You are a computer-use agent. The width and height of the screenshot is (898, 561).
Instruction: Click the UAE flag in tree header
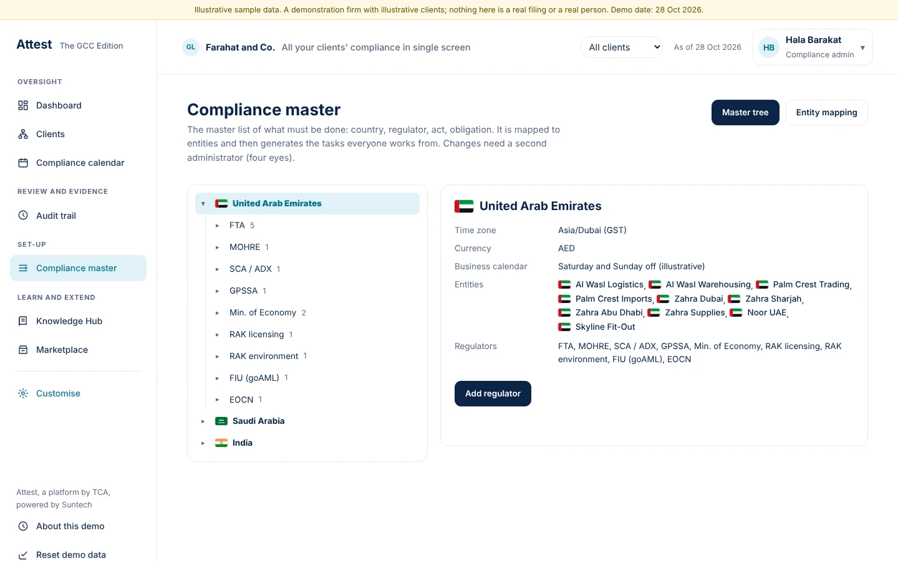(x=221, y=204)
